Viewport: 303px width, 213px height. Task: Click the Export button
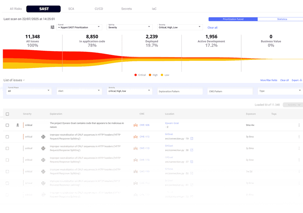pyautogui.click(x=297, y=80)
